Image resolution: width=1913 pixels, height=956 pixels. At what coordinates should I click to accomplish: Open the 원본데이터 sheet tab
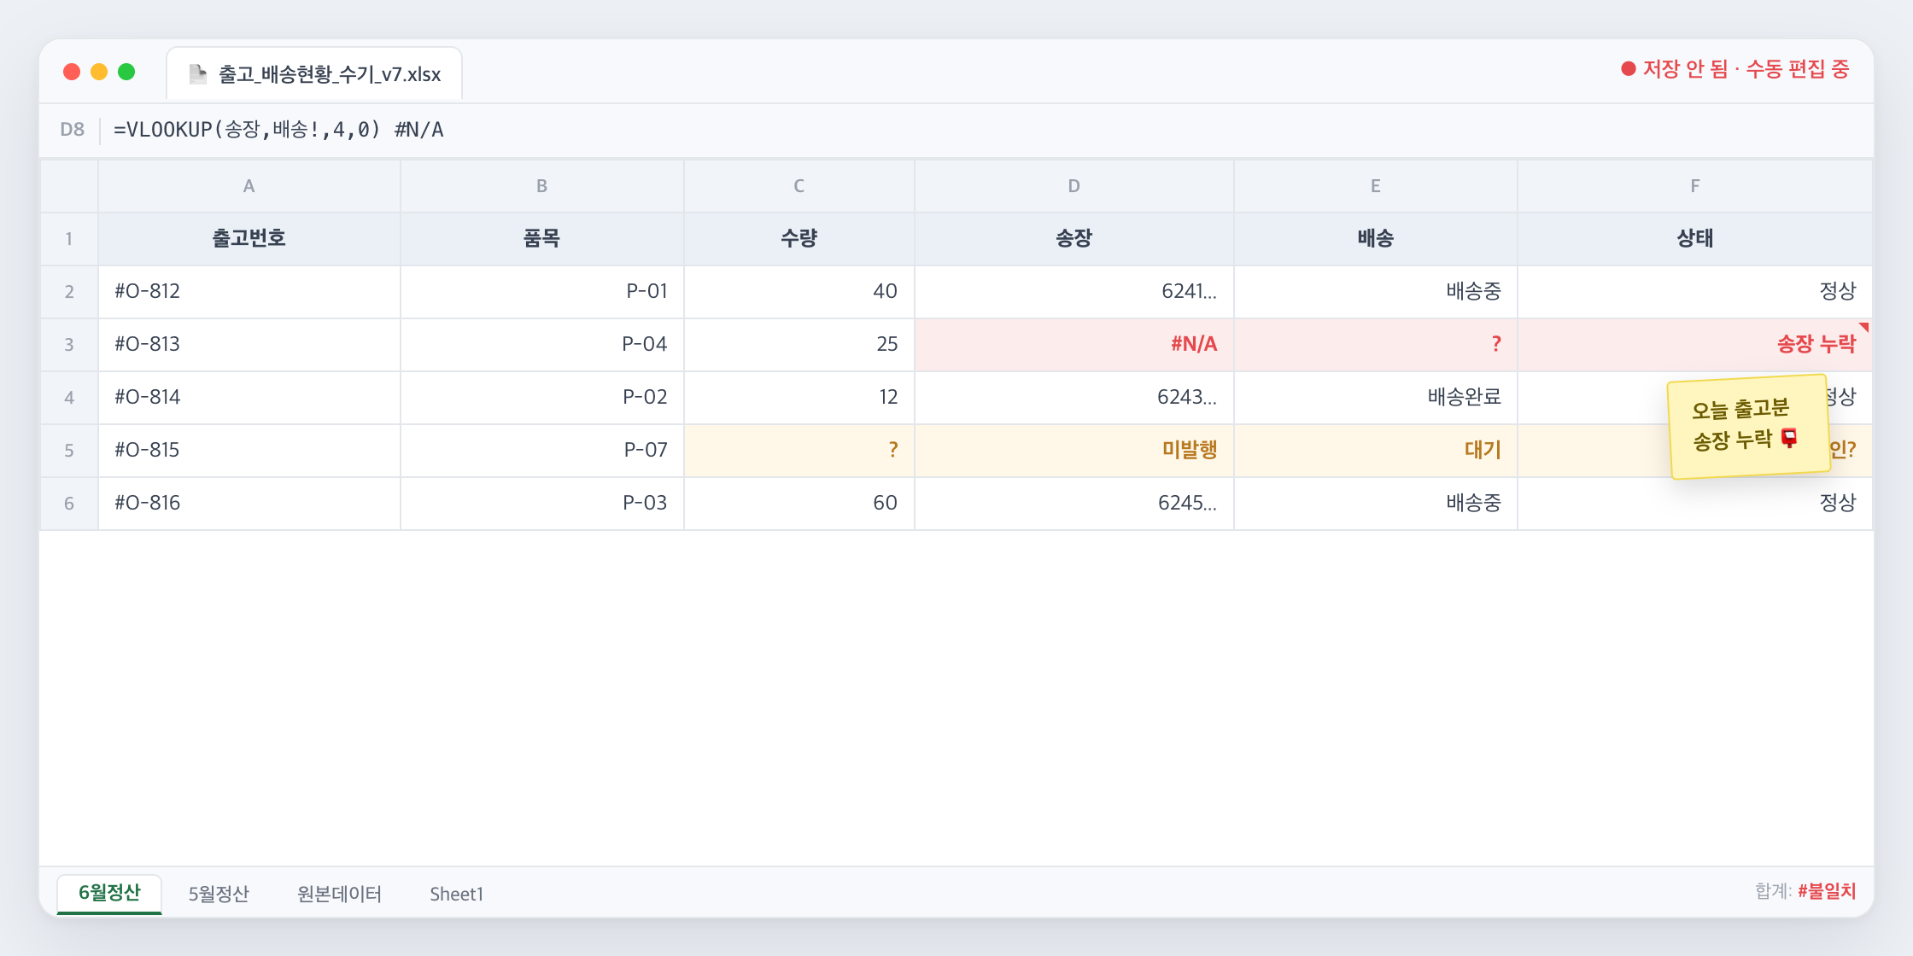click(339, 894)
